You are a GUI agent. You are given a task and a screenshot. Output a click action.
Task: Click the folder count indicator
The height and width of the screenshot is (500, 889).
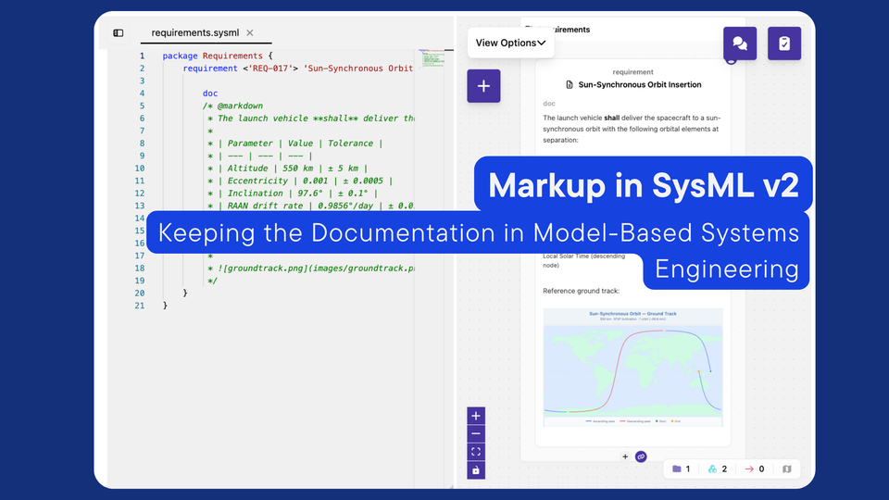coord(681,469)
